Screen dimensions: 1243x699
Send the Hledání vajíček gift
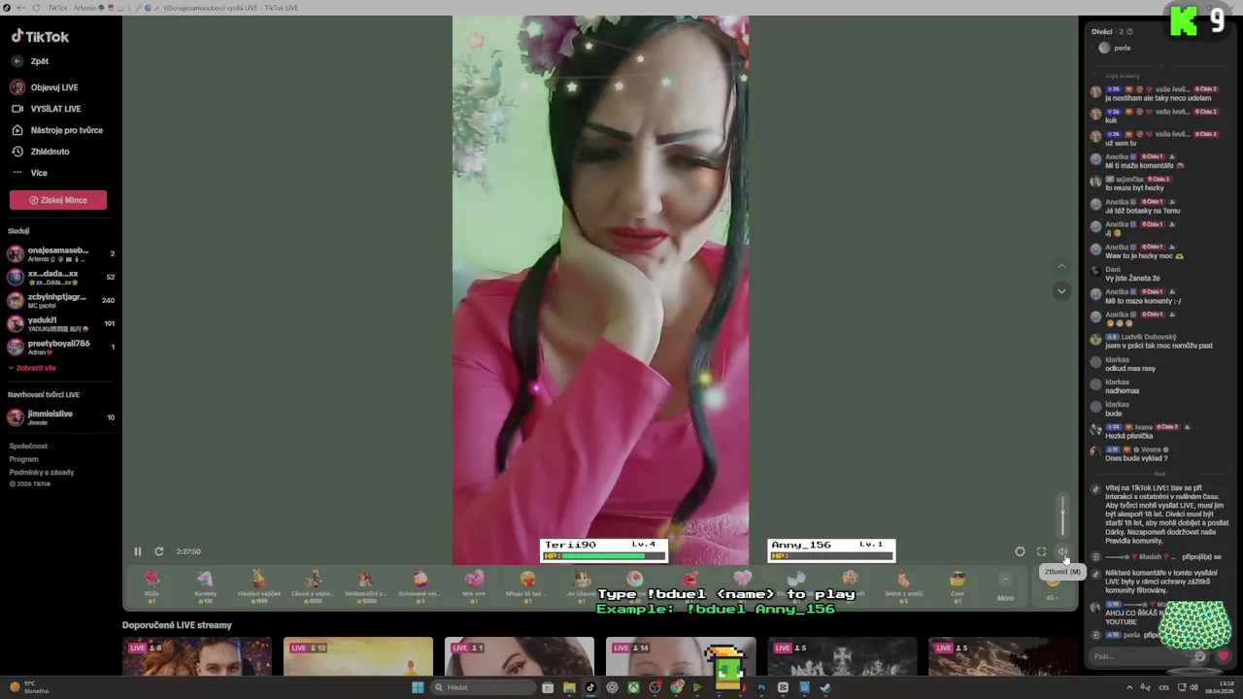pyautogui.click(x=258, y=585)
